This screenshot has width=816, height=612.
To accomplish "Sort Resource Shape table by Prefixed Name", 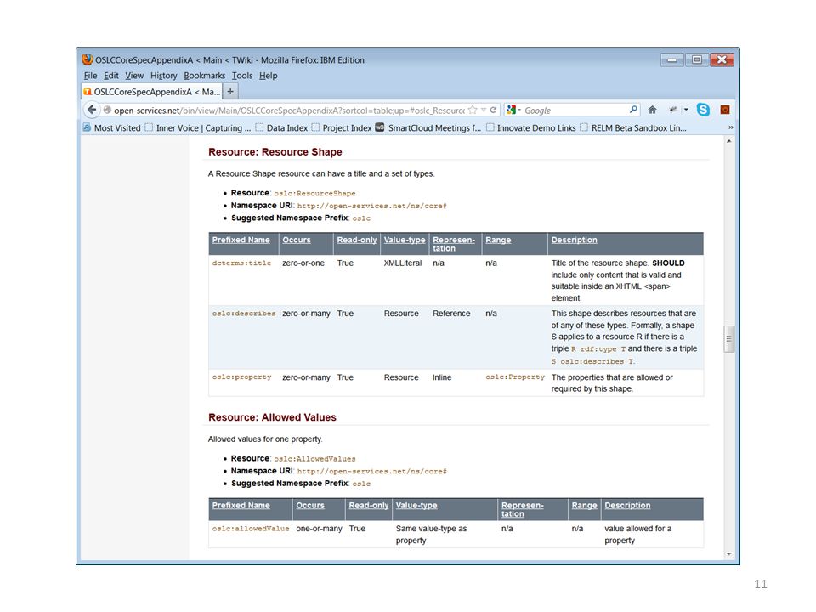I will [x=241, y=240].
